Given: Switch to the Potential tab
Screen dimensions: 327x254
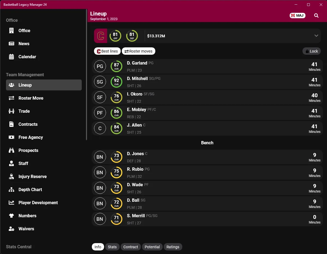Looking at the screenshot, I should [x=152, y=247].
